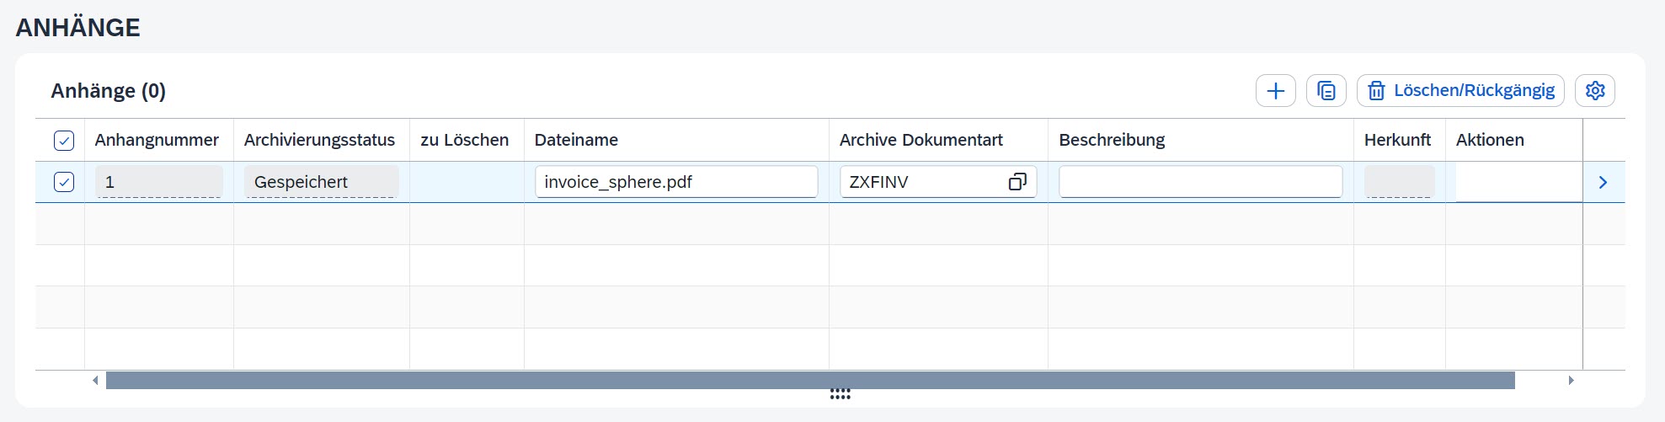Click the horizontal scrollbar right arrow
Screen dimensions: 1665x422
tap(1571, 381)
